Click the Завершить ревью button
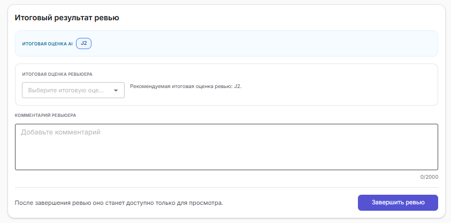This screenshot has width=451, height=223. [398, 203]
